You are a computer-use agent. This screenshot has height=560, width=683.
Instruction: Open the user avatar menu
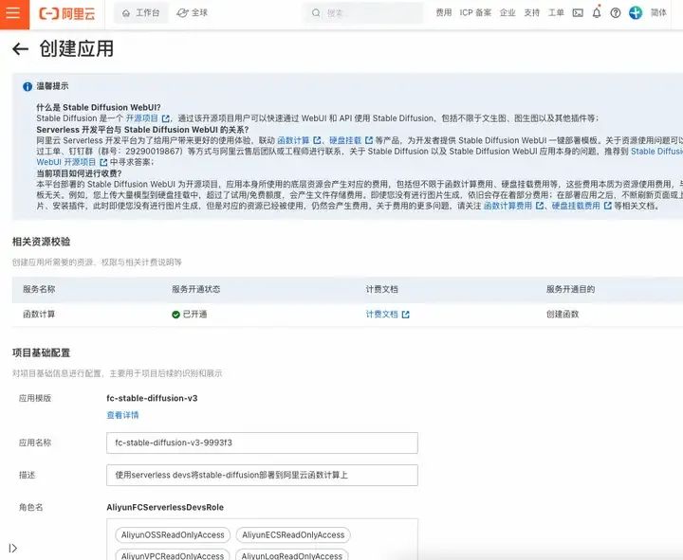point(636,12)
